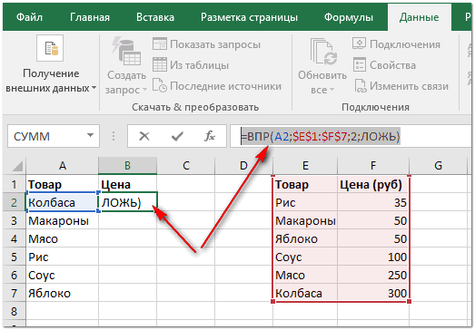Viewport: 475px width, 330px height.
Task: Click Подключения button label in ribbon
Action: coord(405,44)
